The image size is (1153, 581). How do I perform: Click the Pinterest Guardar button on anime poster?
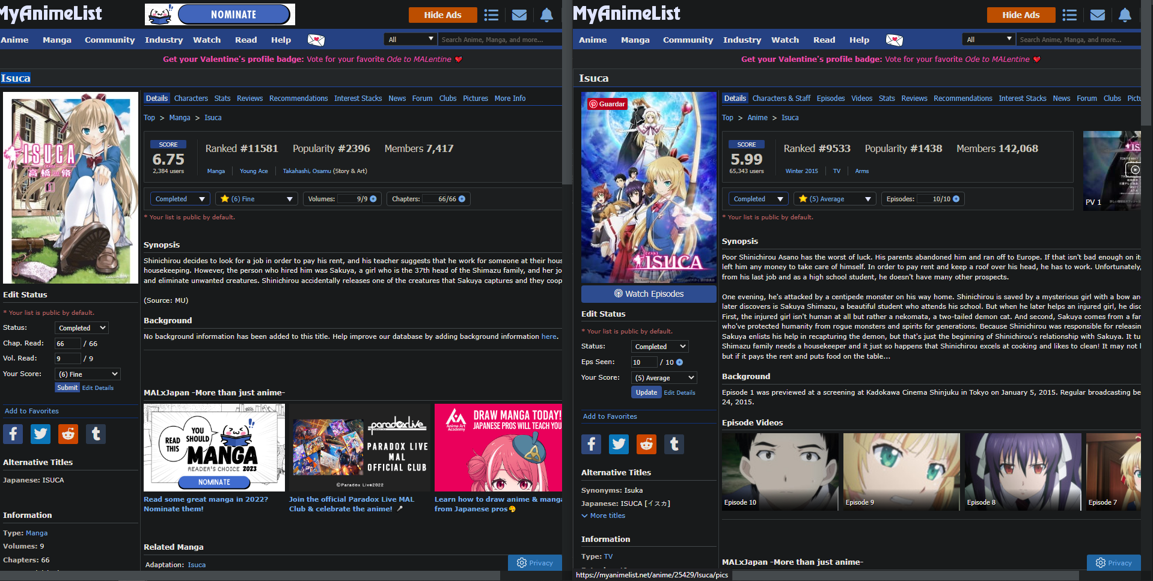pos(607,104)
